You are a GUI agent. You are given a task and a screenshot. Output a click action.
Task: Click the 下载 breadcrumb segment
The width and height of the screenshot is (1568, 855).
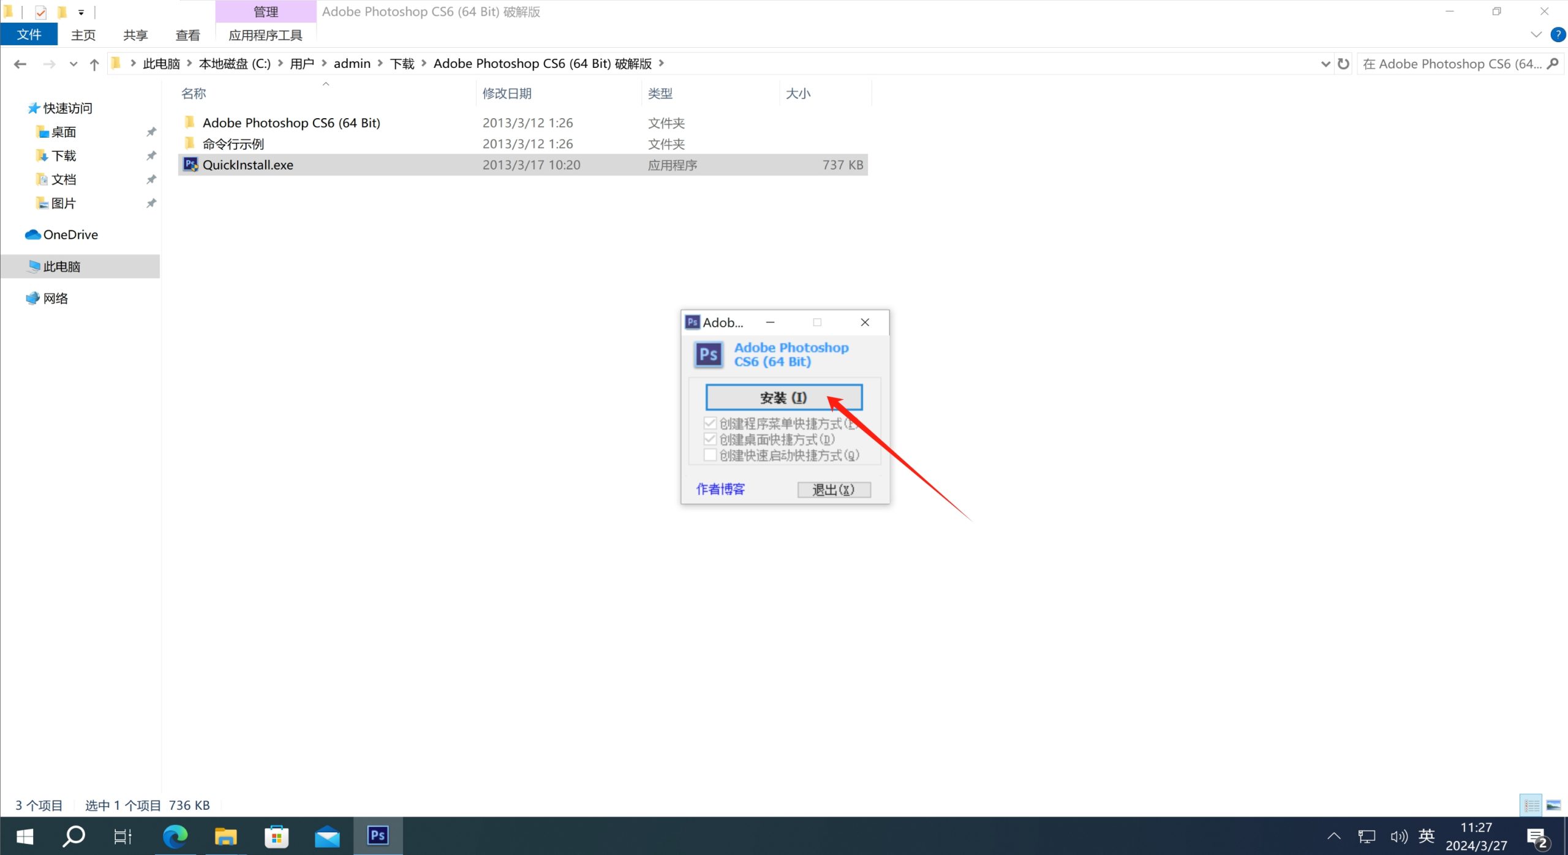point(402,64)
